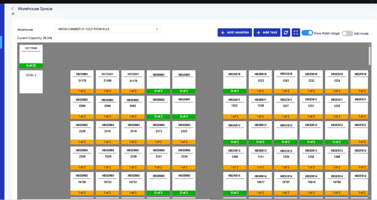Click the Add Text button
The width and height of the screenshot is (377, 200).
tap(267, 32)
